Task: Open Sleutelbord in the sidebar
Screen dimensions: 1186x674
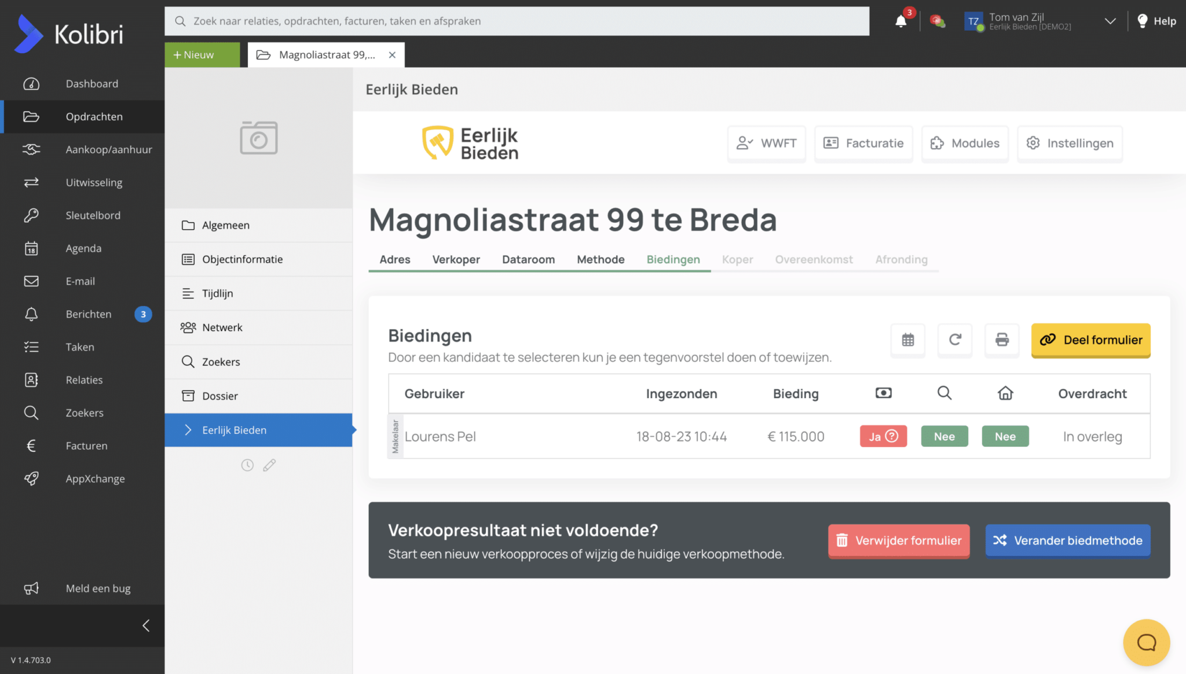Action: (x=93, y=215)
